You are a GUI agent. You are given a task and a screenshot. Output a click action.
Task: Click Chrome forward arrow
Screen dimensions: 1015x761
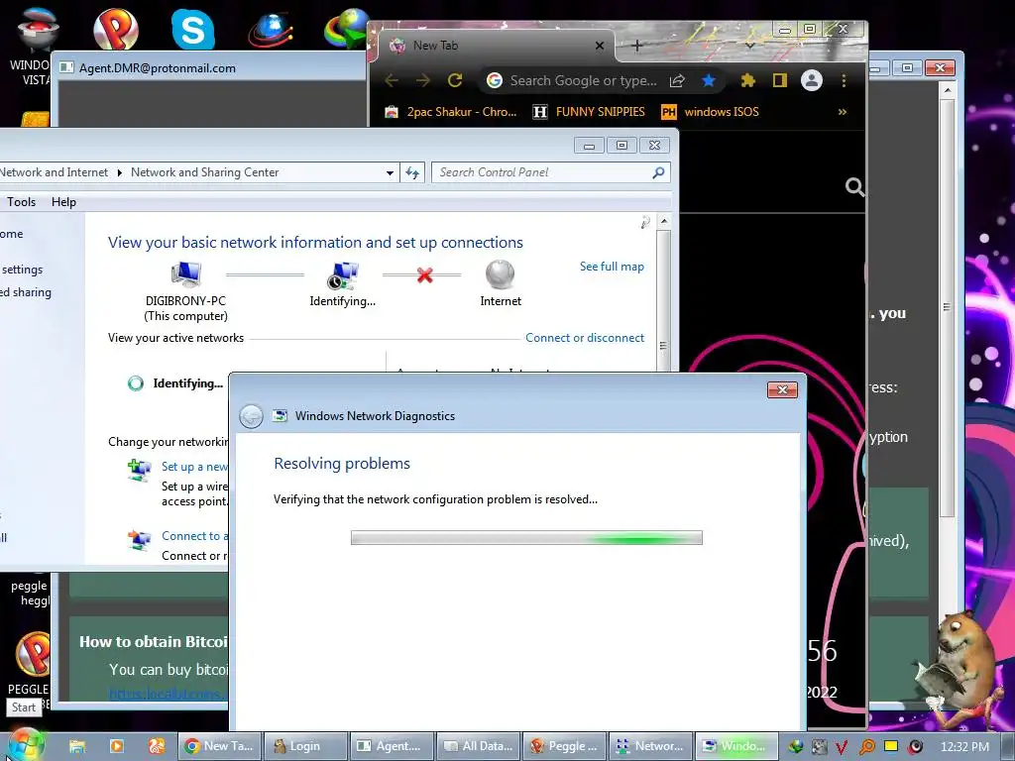pos(423,80)
